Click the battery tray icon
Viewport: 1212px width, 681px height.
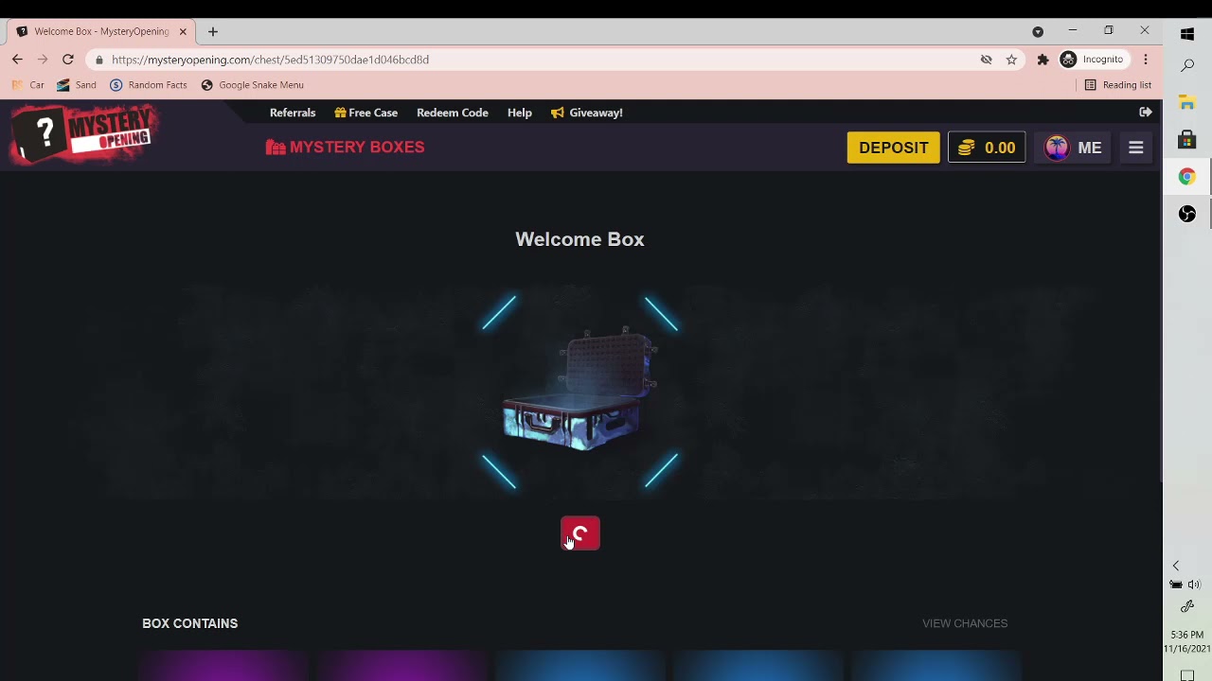coord(1176,585)
